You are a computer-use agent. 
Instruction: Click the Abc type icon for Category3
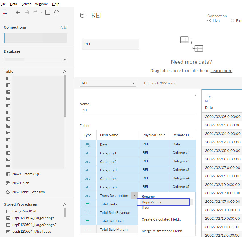(88, 170)
